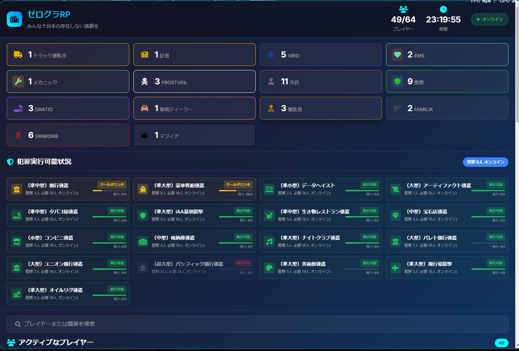519x351 pixels.
Task: Click the (大型) パレト銀行強盗 title
Action: pyautogui.click(x=431, y=238)
